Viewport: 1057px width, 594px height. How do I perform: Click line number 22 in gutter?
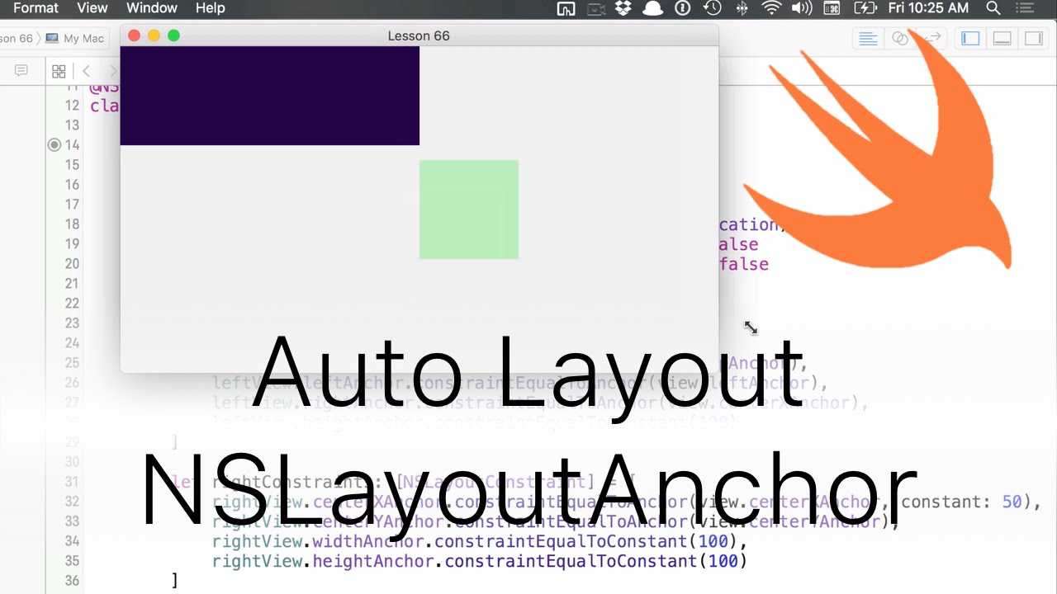pos(72,304)
